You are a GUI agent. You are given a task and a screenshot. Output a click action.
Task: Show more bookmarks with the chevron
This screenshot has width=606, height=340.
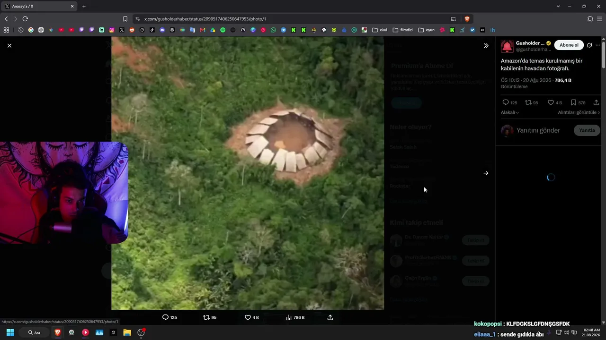pyautogui.click(x=482, y=30)
